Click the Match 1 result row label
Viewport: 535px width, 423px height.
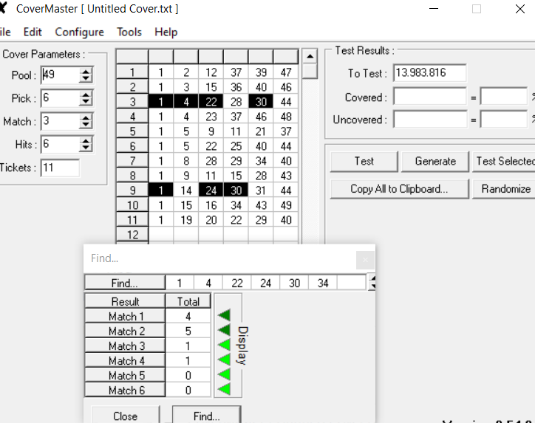(125, 316)
